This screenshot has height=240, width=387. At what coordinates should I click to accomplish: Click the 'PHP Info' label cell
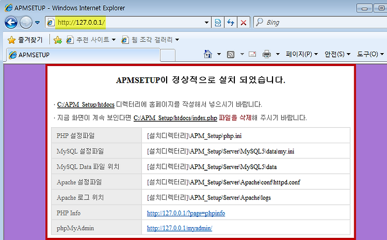[x=97, y=213]
